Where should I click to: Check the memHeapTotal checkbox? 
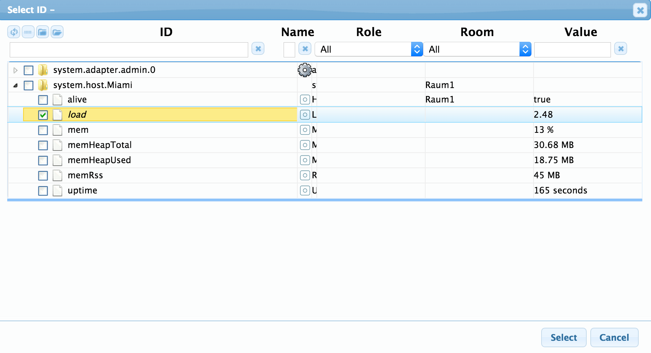click(43, 145)
